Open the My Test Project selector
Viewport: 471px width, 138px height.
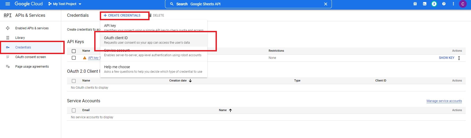coord(65,4)
